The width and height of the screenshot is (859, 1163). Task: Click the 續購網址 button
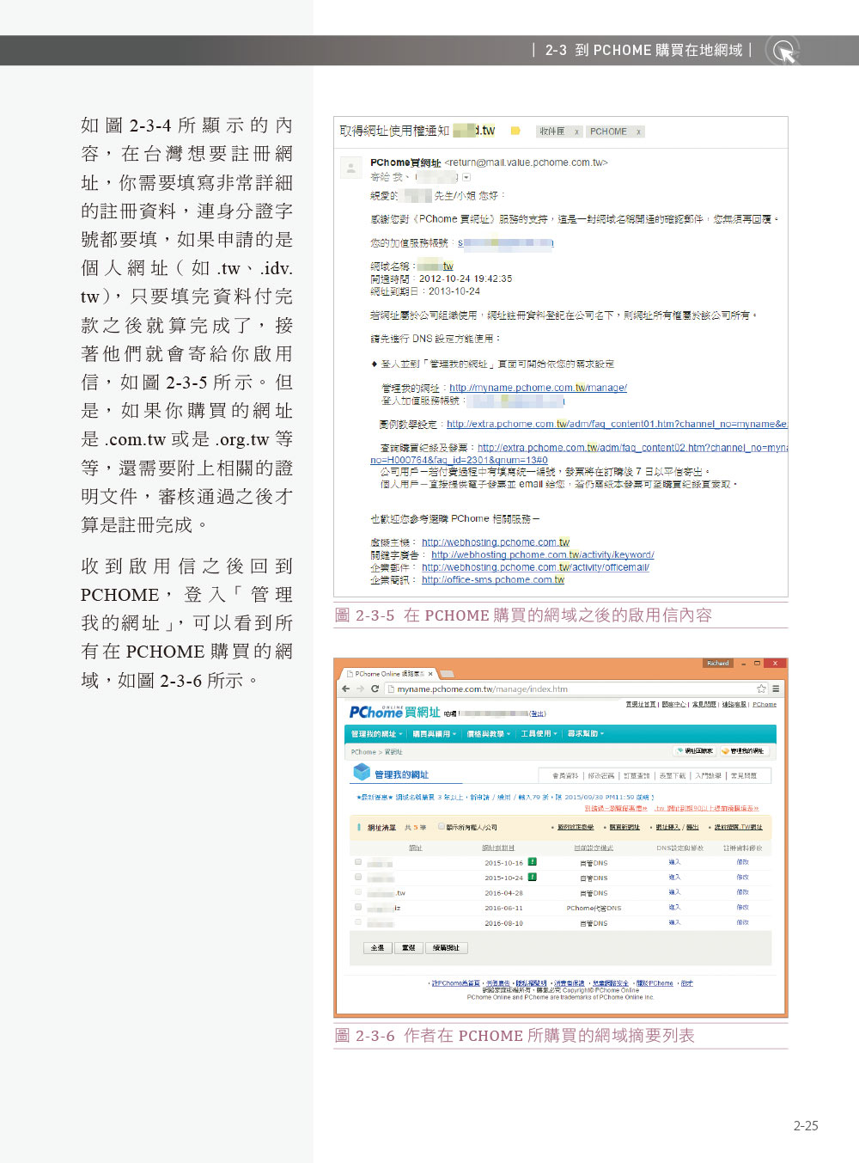pyautogui.click(x=447, y=947)
